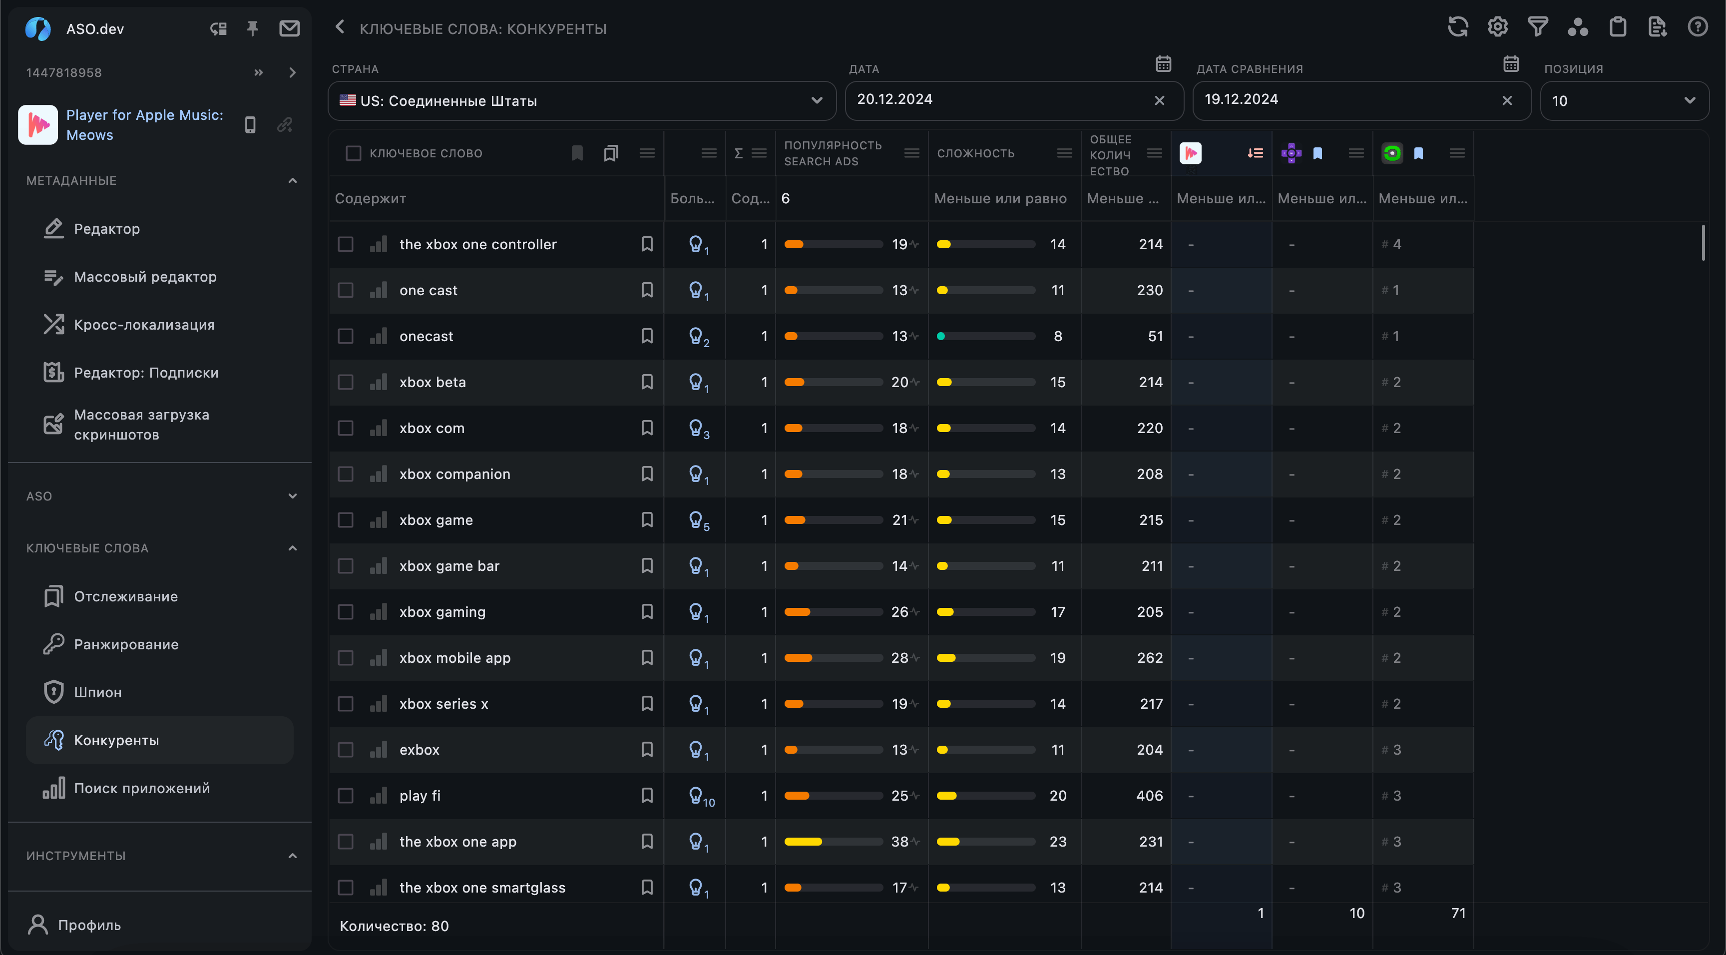1726x955 pixels.
Task: Check the box for 'the xbox one smartglass'
Action: click(x=345, y=887)
